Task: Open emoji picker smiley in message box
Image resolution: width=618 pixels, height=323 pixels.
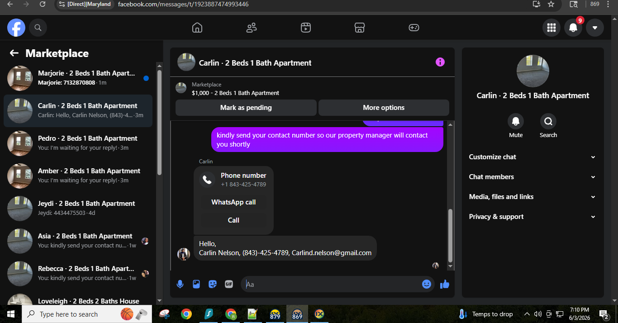Action: [x=427, y=284]
